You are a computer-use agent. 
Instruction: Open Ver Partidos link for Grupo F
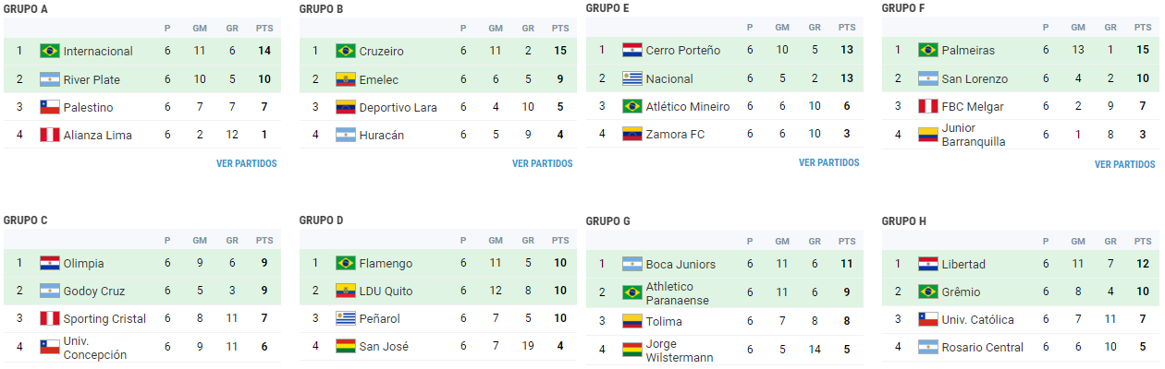click(x=1124, y=165)
